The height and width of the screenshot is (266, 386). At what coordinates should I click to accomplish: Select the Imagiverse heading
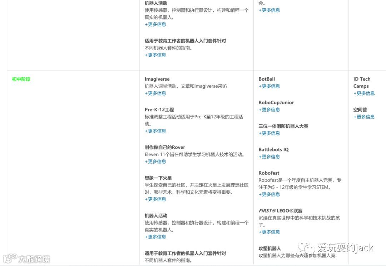coord(157,79)
